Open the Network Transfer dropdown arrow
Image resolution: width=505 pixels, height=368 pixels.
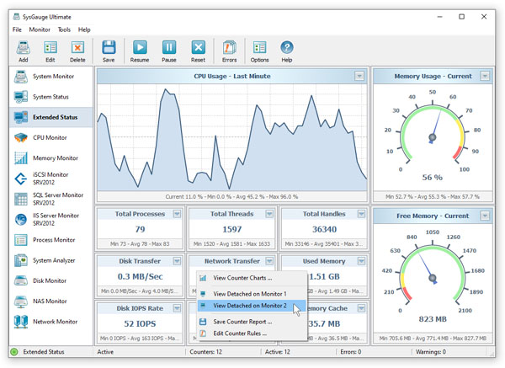(269, 261)
